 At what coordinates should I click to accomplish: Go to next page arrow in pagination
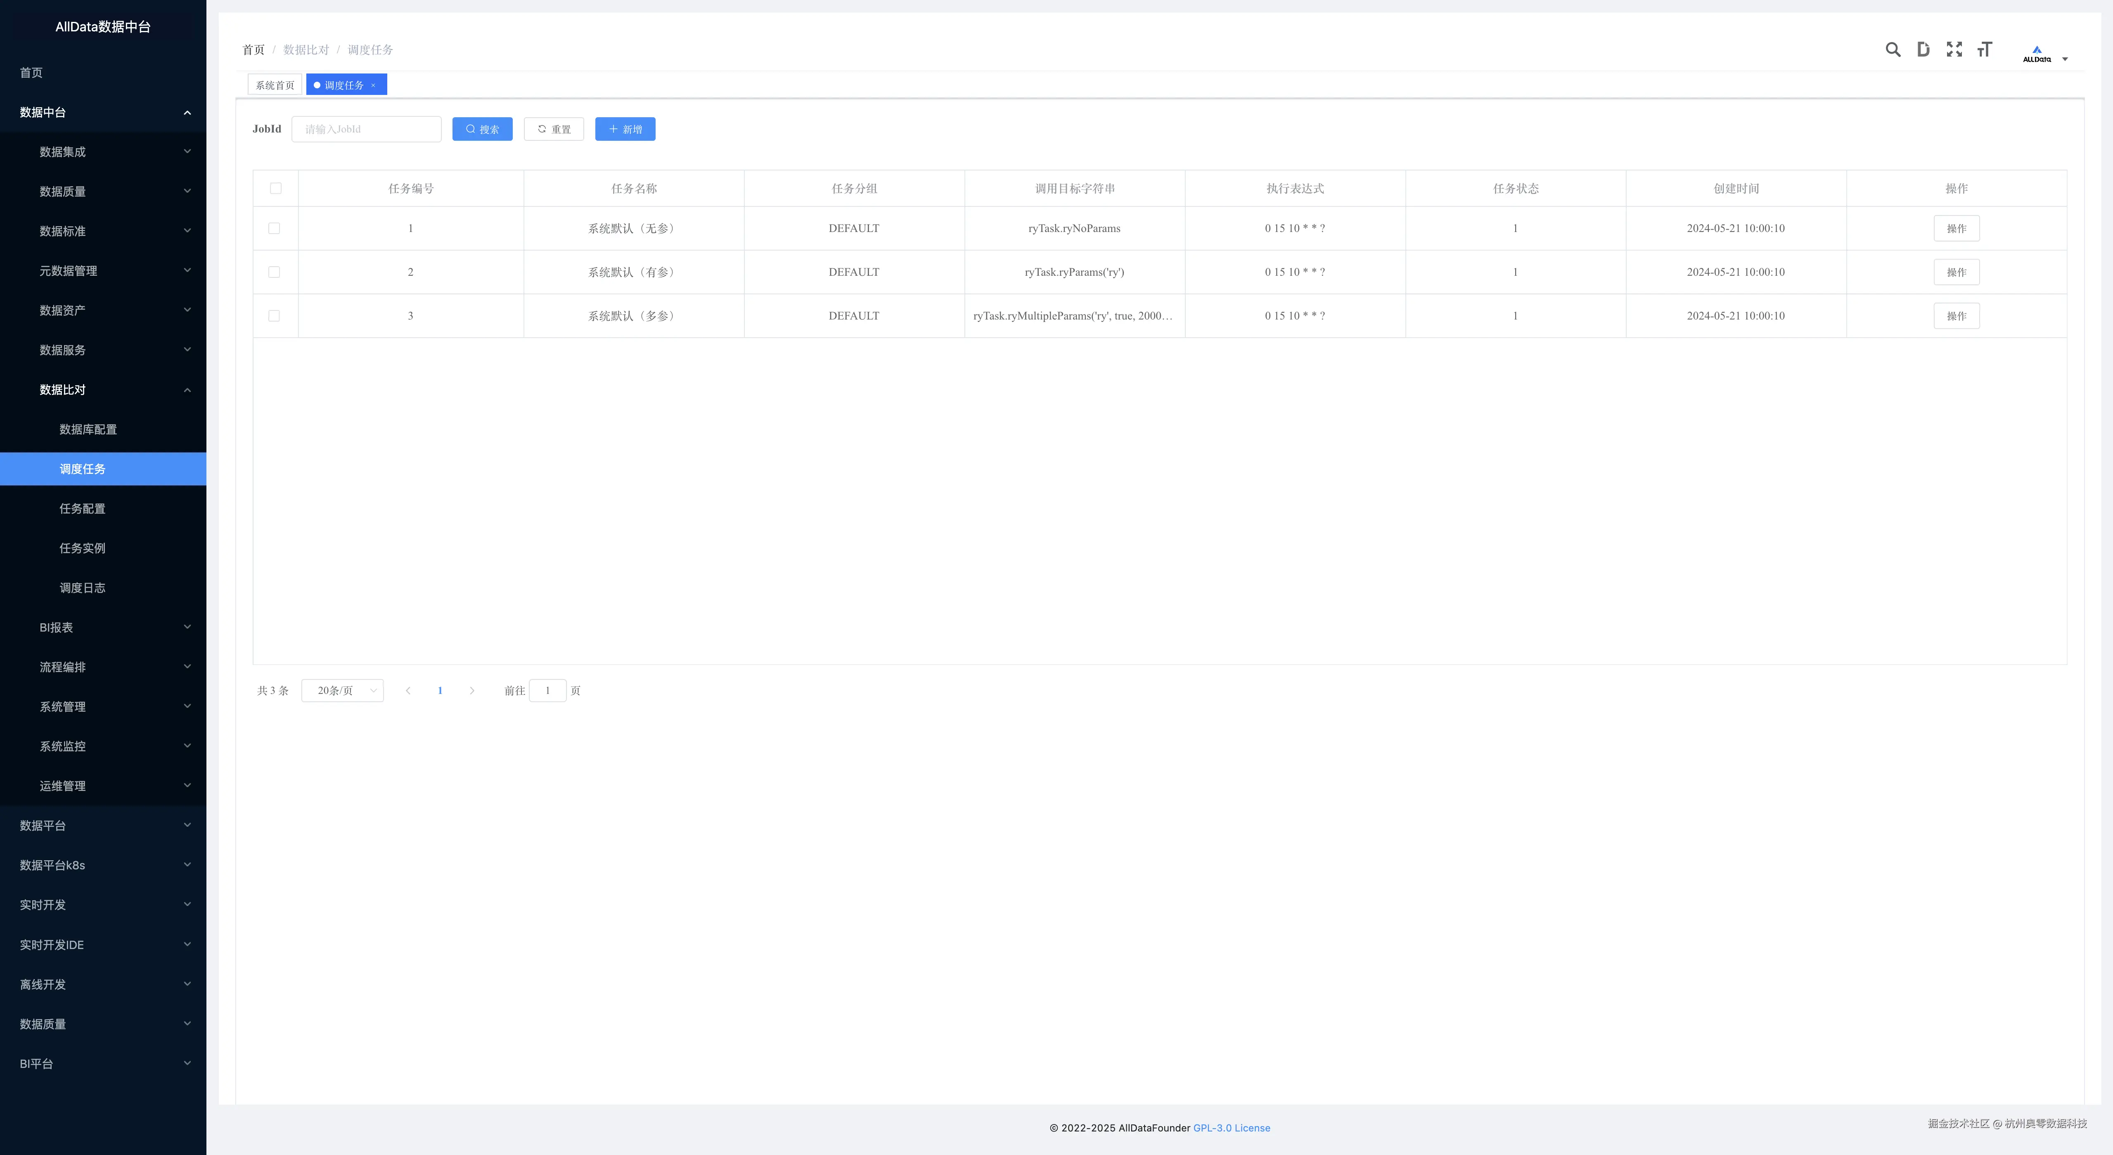pyautogui.click(x=471, y=691)
